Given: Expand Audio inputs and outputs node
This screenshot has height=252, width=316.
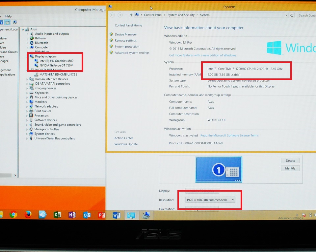Looking at the screenshot, I should tap(28, 34).
